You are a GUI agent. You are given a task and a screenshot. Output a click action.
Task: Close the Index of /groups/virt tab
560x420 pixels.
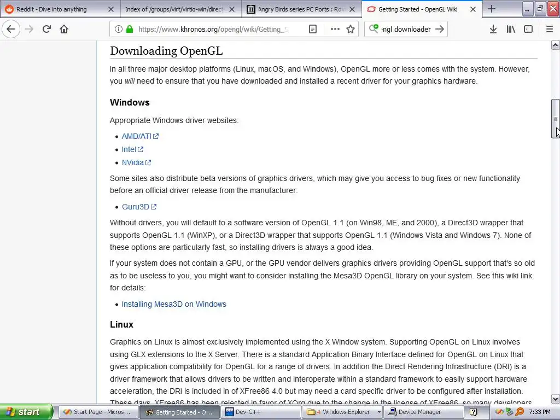232,9
